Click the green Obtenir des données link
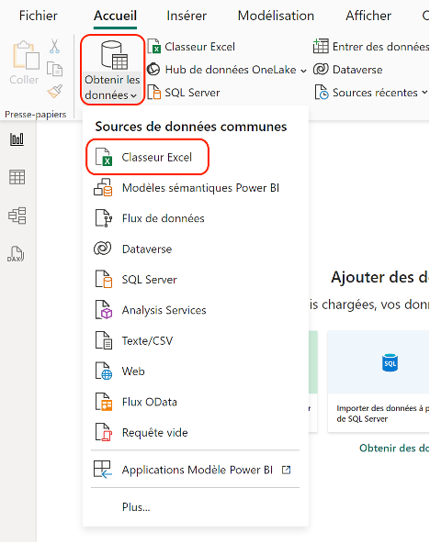Image resolution: width=430 pixels, height=543 pixels. coord(394,449)
